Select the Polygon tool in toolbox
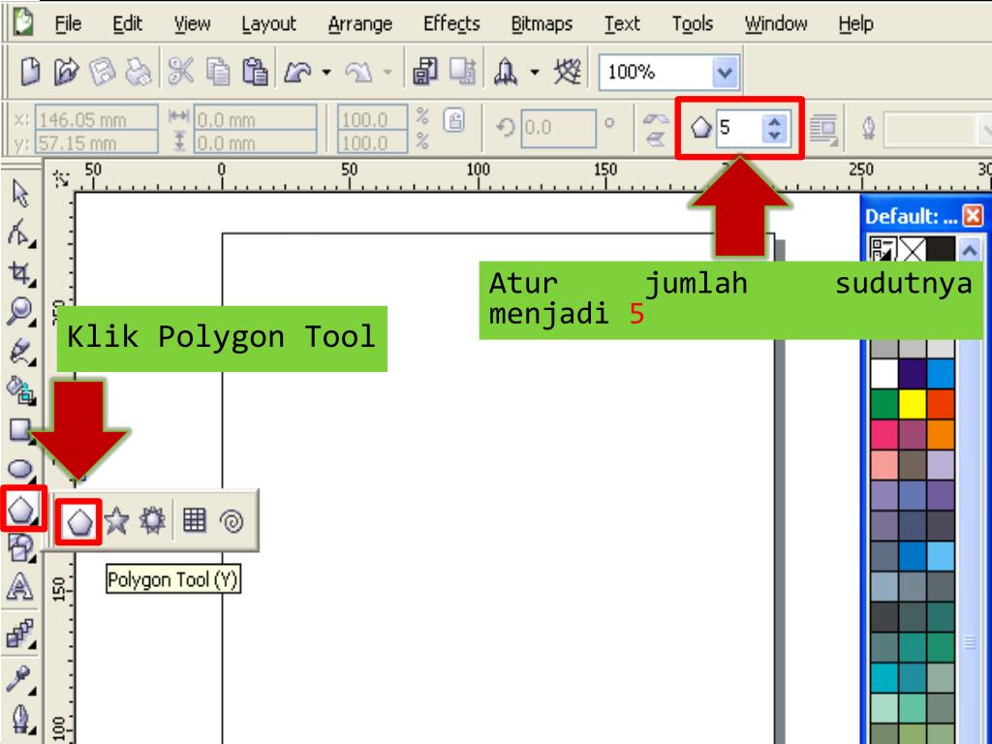Image resolution: width=992 pixels, height=744 pixels. coord(22,508)
